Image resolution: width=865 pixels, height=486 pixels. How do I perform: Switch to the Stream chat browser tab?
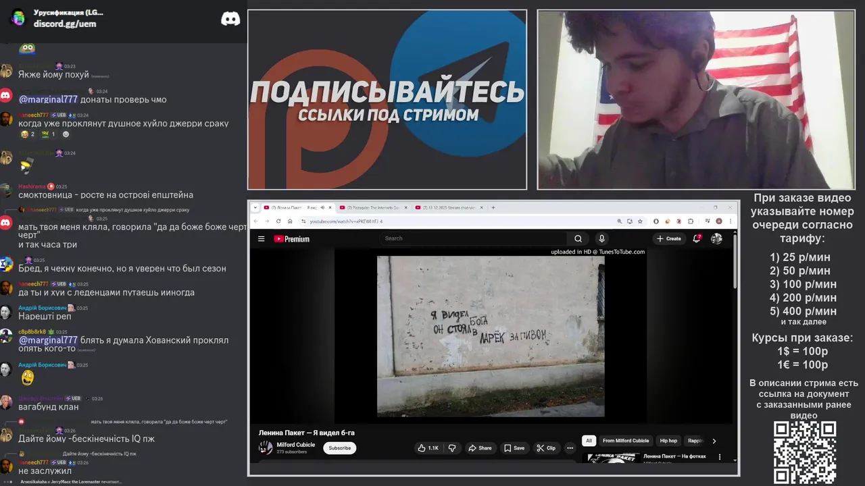pos(450,207)
